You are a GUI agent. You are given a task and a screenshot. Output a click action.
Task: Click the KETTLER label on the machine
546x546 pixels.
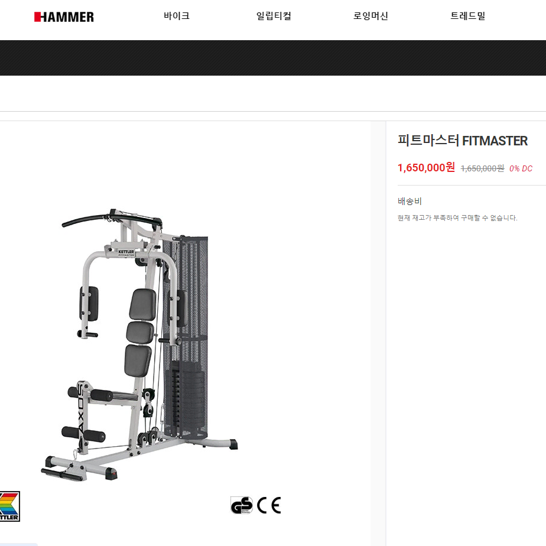click(x=126, y=252)
